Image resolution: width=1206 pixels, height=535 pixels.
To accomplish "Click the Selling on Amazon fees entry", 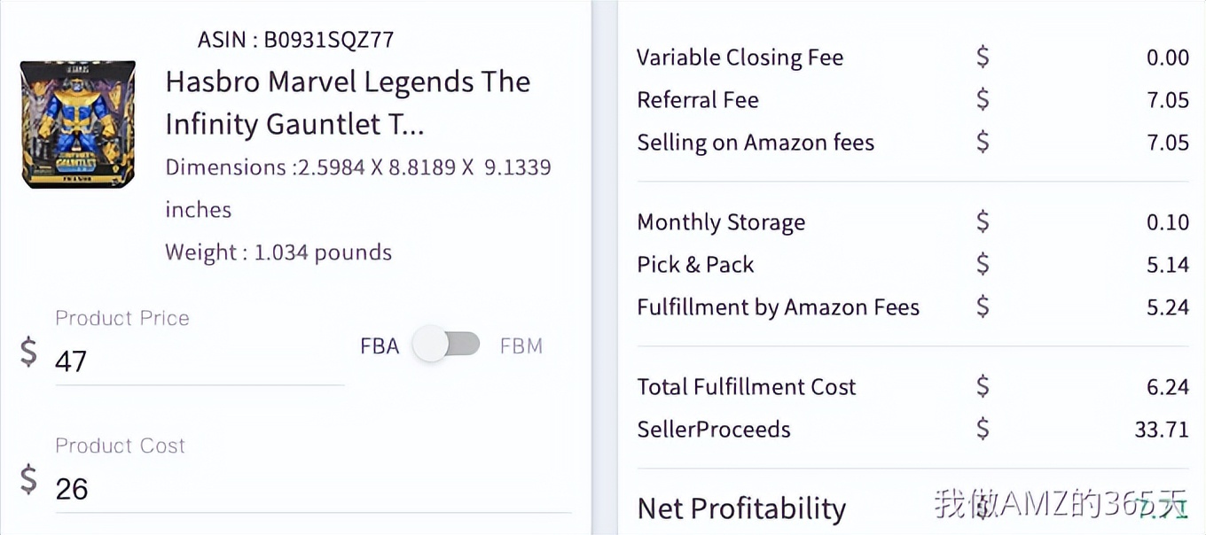I will (x=756, y=142).
